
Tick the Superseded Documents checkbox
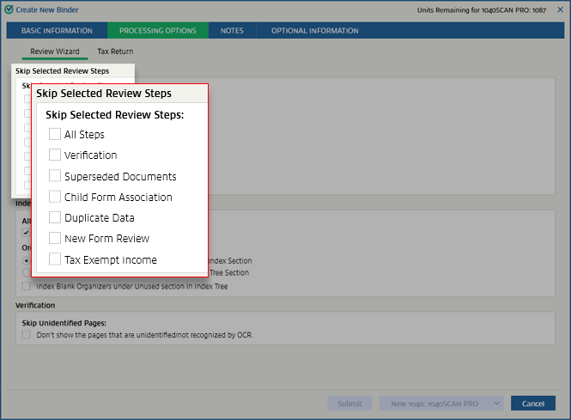[55, 176]
